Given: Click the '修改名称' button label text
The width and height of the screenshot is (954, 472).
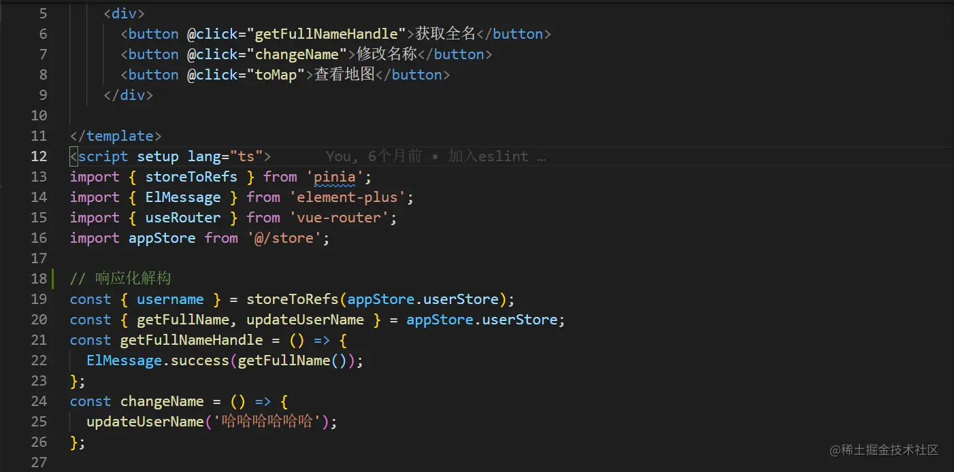Looking at the screenshot, I should [x=386, y=54].
